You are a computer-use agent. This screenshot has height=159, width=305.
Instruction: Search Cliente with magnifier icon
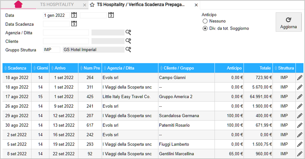tap(128, 41)
